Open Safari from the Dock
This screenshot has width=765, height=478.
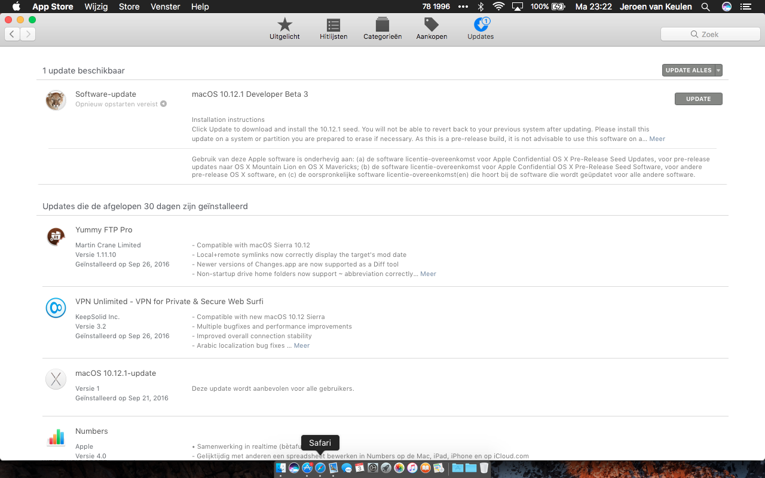click(x=320, y=468)
